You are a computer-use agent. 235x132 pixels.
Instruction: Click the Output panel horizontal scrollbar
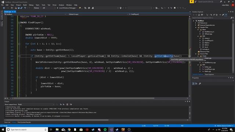point(57,120)
